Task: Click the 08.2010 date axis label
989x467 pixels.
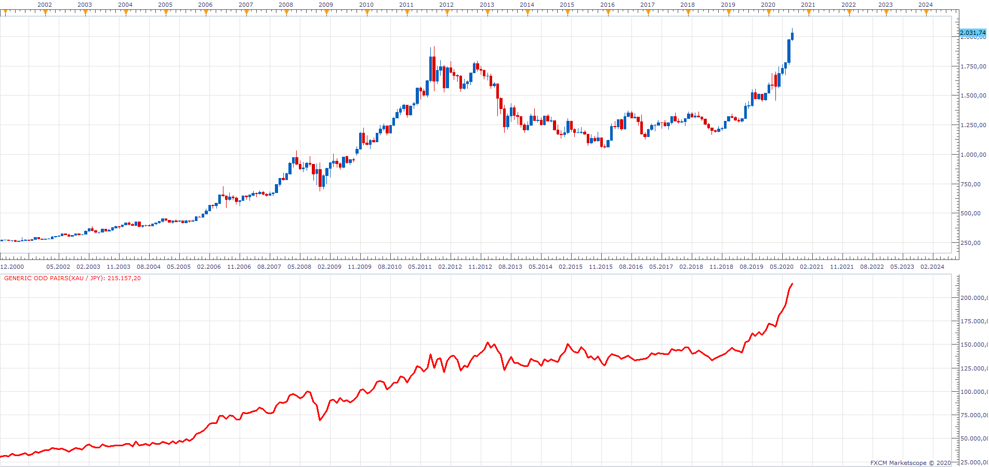Action: point(390,267)
